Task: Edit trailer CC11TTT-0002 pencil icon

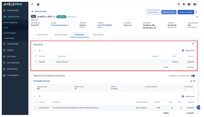Action: pyautogui.click(x=111, y=25)
